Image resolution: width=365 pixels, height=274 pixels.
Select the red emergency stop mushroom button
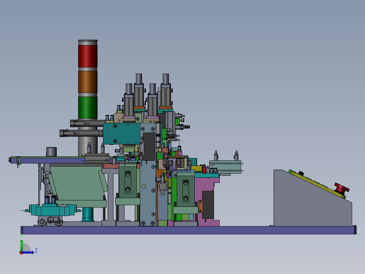(x=342, y=188)
